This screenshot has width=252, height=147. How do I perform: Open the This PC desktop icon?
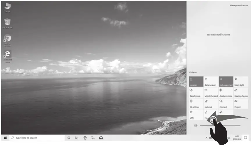7,8
